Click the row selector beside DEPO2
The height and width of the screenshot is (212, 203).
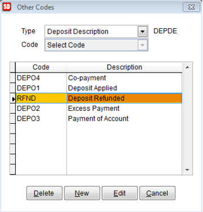pyautogui.click(x=13, y=109)
